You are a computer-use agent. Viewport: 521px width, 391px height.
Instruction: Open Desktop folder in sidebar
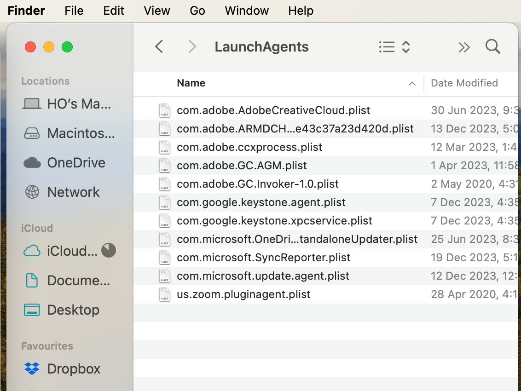(x=73, y=310)
